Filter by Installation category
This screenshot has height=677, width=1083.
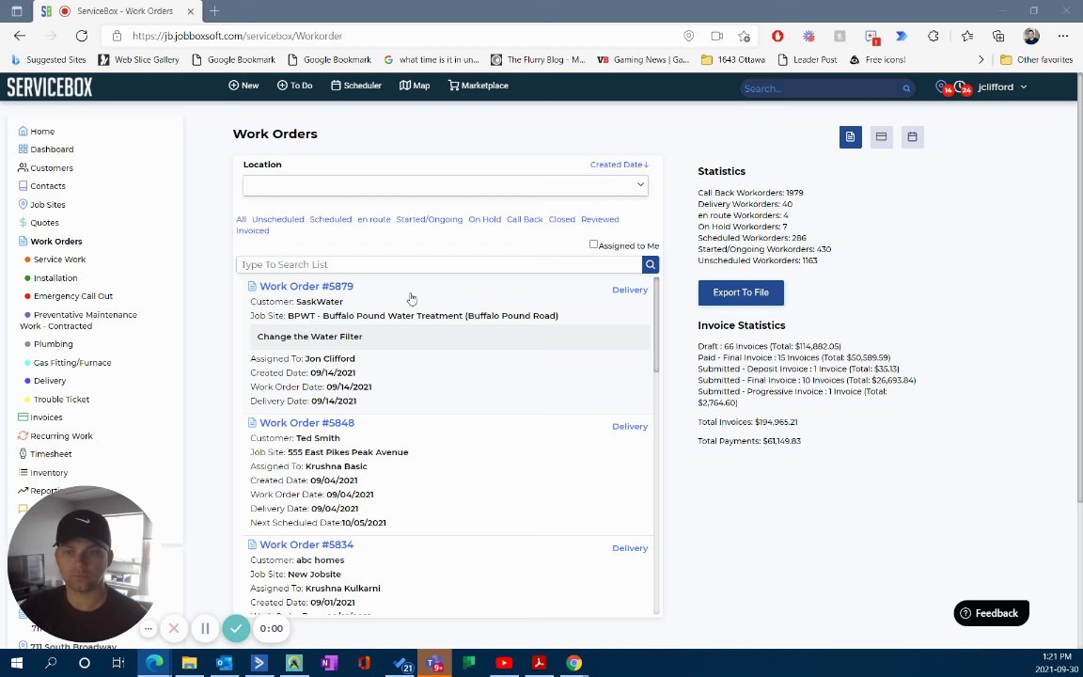(51, 277)
